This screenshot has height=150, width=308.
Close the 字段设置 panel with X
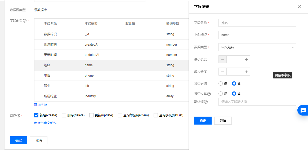pyautogui.click(x=299, y=7)
